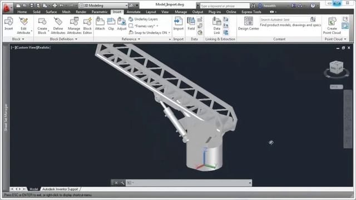The width and height of the screenshot is (356, 200).
Task: Open the Edit Attribute dropdown arrow
Action: click(x=32, y=31)
